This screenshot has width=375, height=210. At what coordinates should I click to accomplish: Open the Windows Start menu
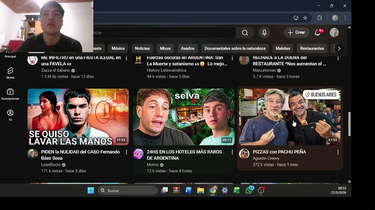[91, 190]
